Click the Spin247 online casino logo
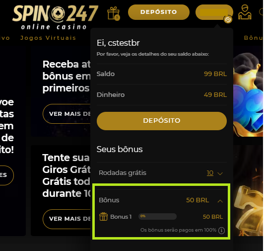 point(55,17)
